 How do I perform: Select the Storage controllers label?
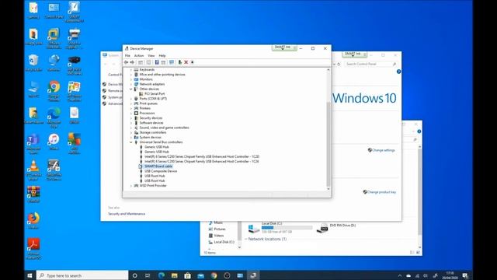(153, 132)
